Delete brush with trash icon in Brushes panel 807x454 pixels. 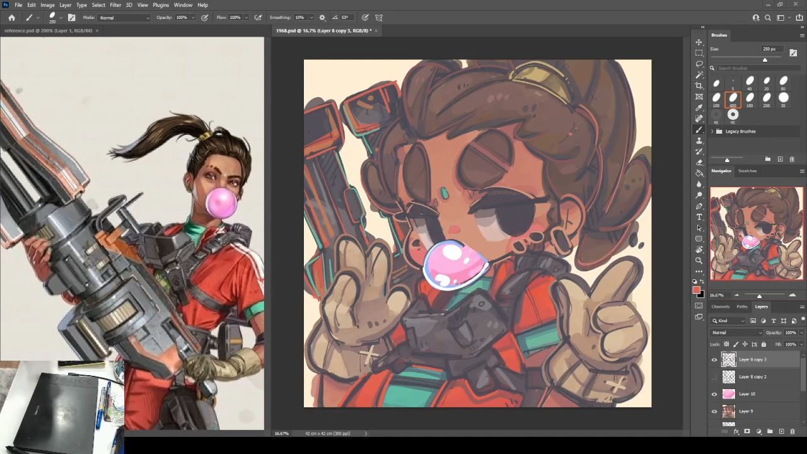tap(792, 160)
